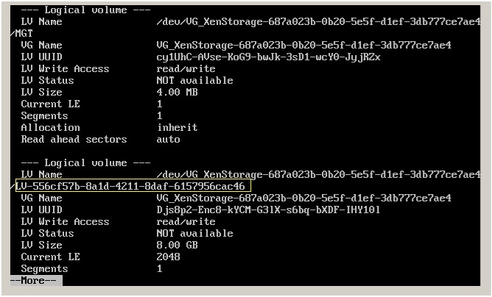Select the second Logical volume header line

pyautogui.click(x=86, y=162)
